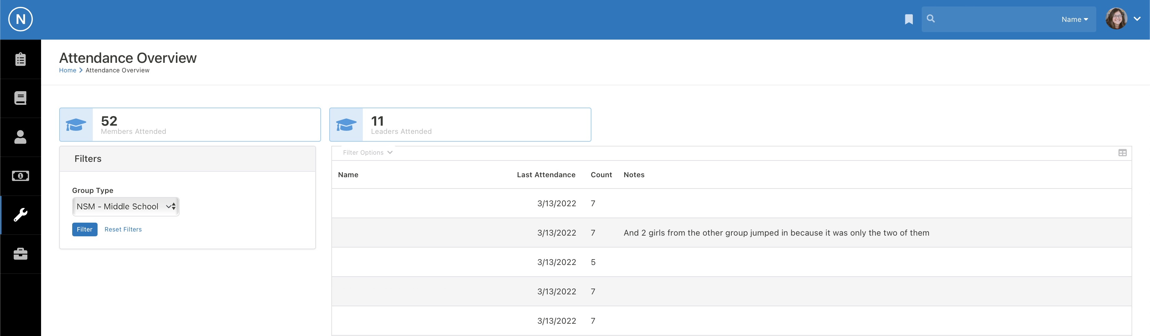Click the user avatar photo
The height and width of the screenshot is (336, 1150).
pos(1116,19)
